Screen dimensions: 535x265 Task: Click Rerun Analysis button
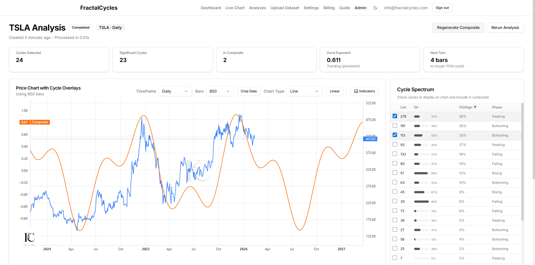505,28
